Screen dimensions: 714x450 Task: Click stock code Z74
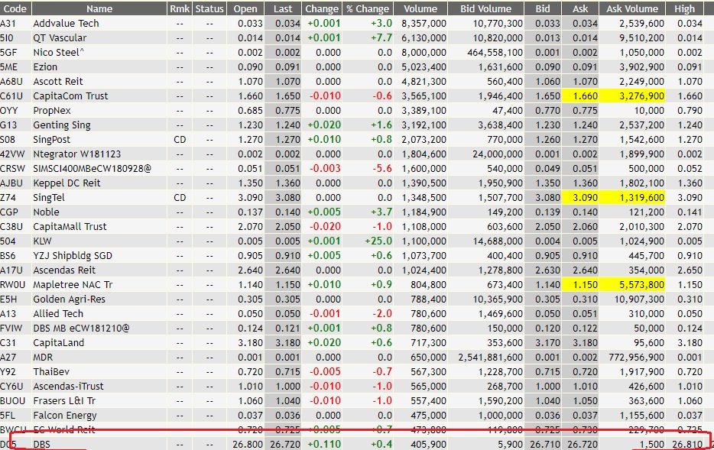(x=8, y=197)
